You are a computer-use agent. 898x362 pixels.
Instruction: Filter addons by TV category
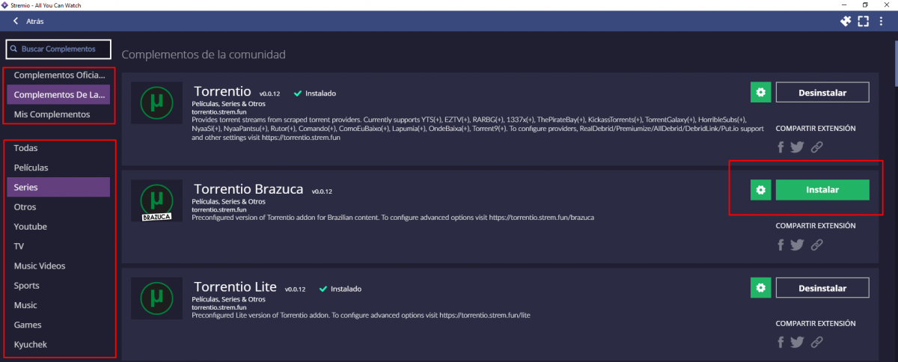pos(58,246)
